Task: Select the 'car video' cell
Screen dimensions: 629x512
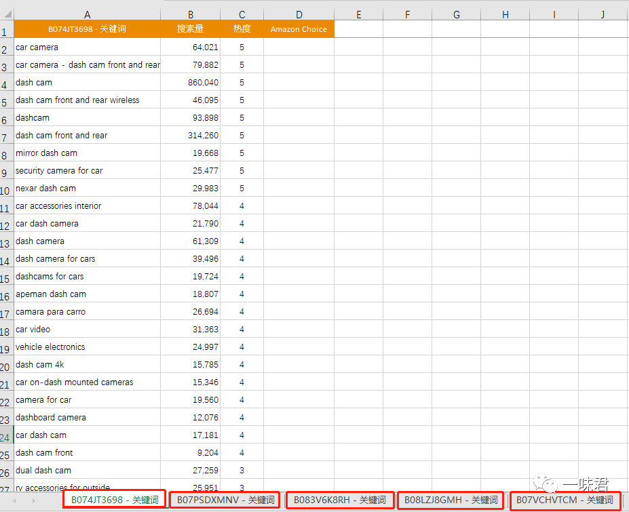Action: [x=87, y=329]
